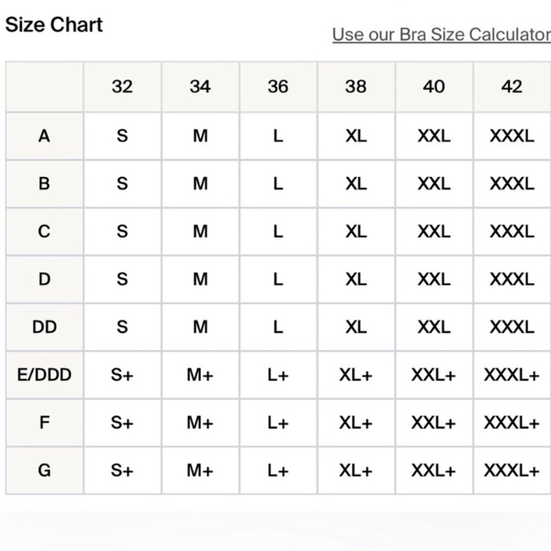
Task: Click the L+ cell in row E/DDD
Action: coord(278,375)
